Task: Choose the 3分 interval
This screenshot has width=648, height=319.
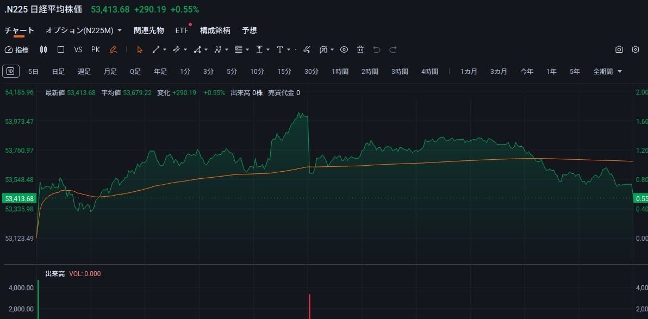Action: click(x=208, y=72)
